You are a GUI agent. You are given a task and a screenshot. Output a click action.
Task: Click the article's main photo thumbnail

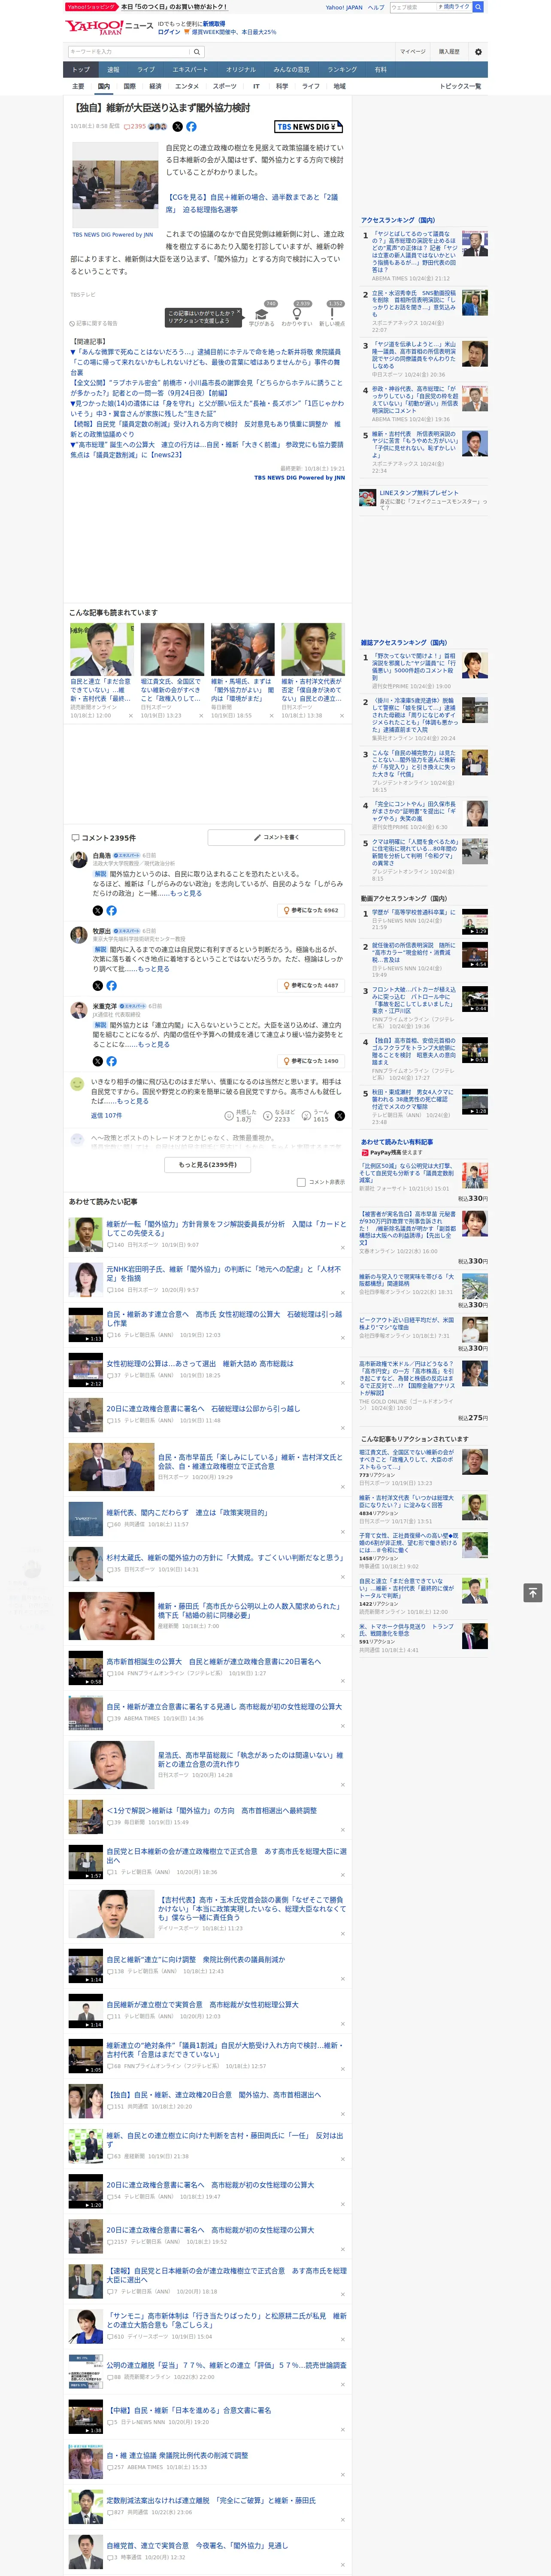tap(114, 184)
